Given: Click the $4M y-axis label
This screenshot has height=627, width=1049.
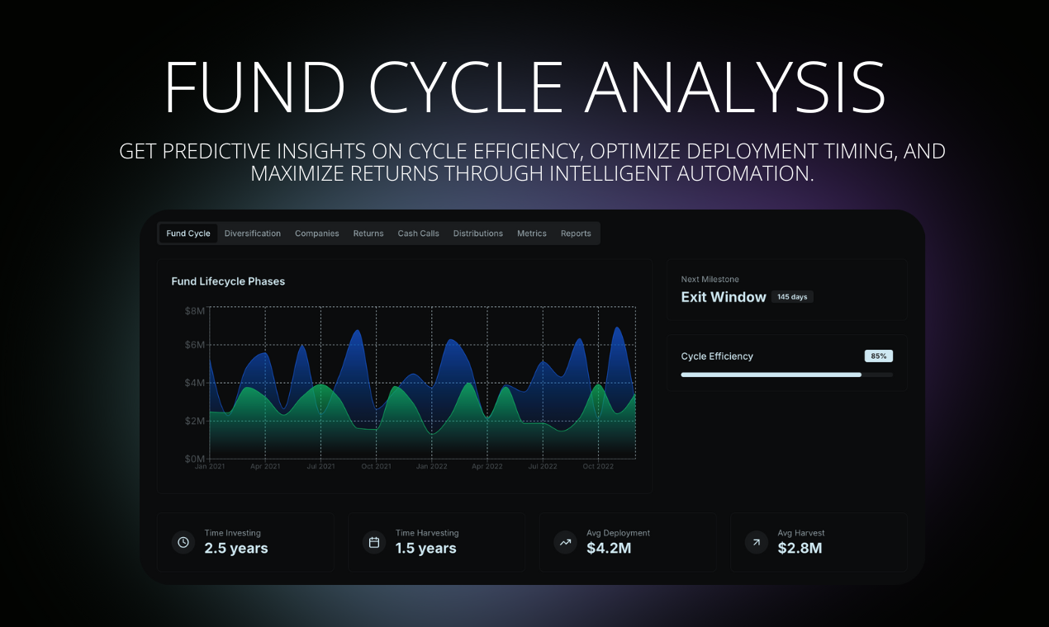Looking at the screenshot, I should coord(195,383).
